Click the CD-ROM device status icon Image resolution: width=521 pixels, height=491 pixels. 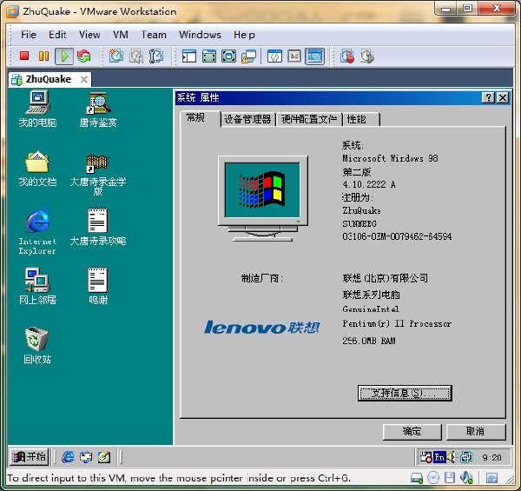coord(433,478)
